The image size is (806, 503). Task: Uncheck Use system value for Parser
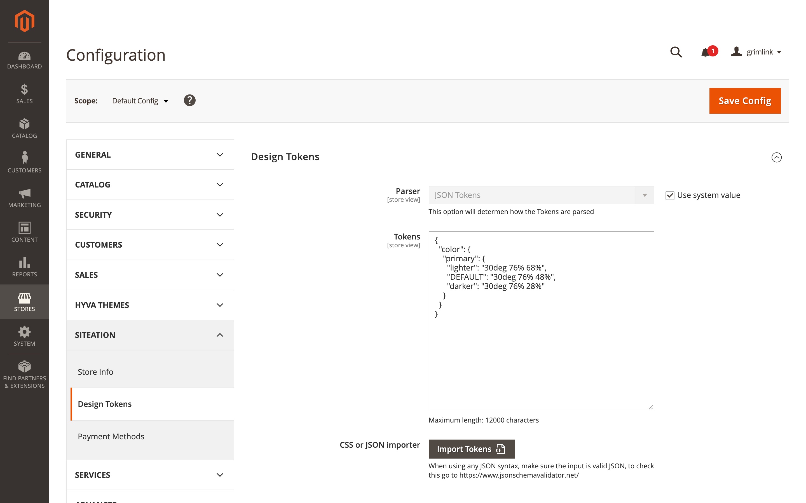coord(670,195)
